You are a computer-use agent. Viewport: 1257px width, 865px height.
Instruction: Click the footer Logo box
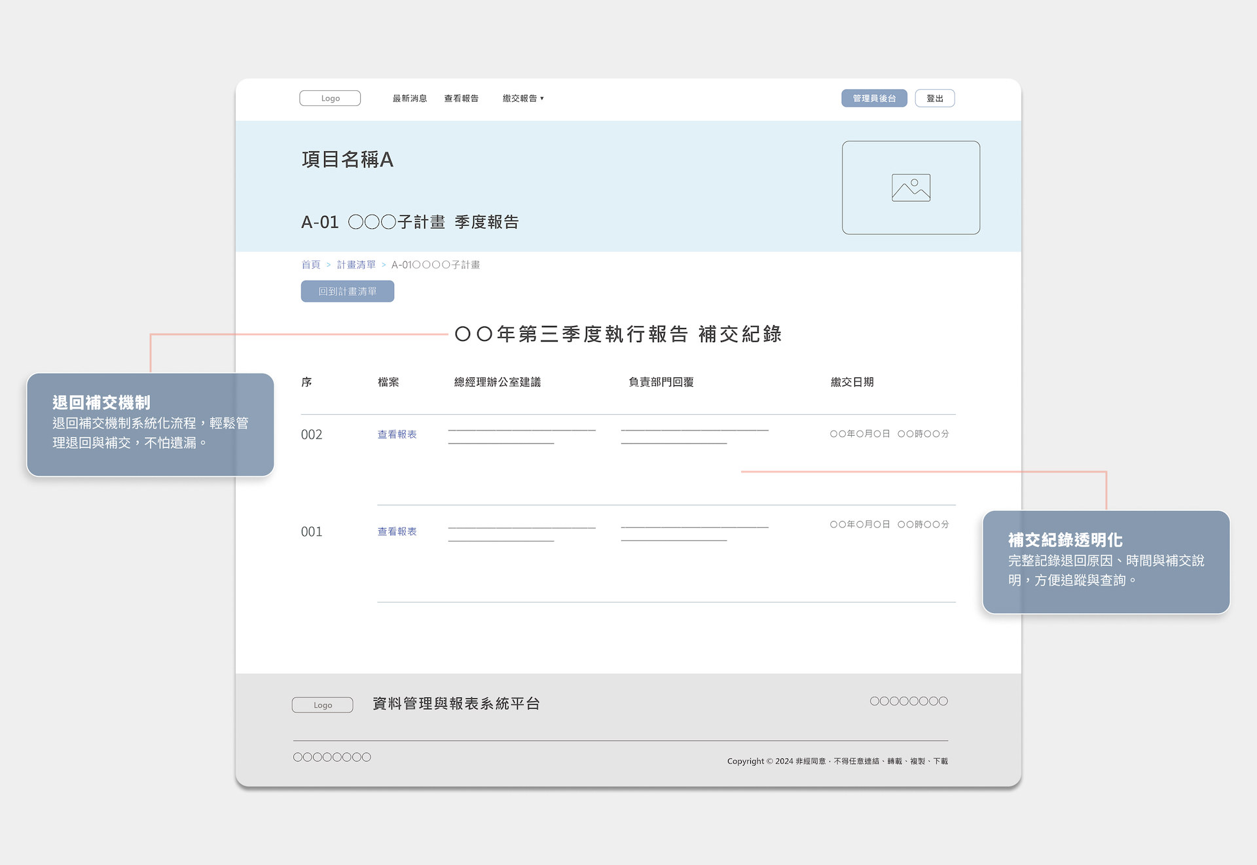click(322, 705)
